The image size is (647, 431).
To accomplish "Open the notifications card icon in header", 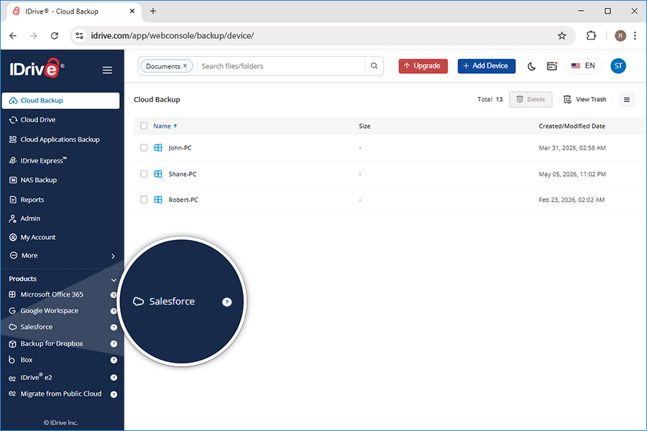I will [552, 66].
